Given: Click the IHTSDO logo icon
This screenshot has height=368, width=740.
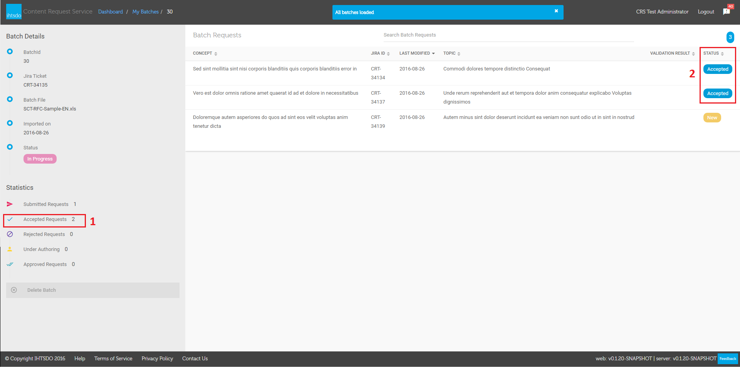Looking at the screenshot, I should coord(14,12).
